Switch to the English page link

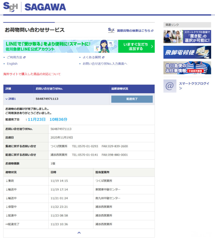click(x=12, y=64)
